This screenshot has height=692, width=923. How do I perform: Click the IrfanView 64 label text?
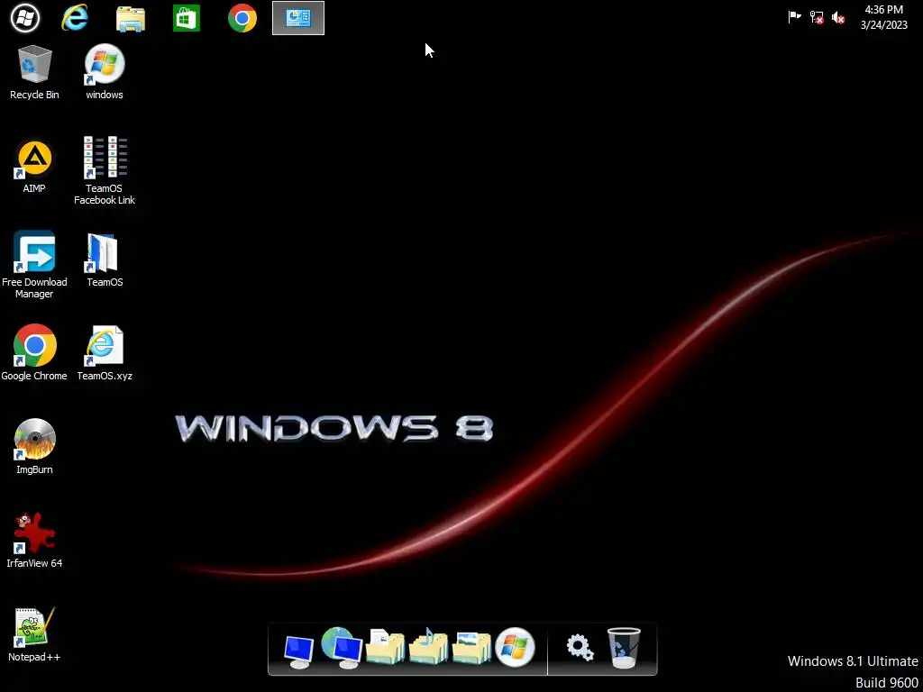coord(34,563)
